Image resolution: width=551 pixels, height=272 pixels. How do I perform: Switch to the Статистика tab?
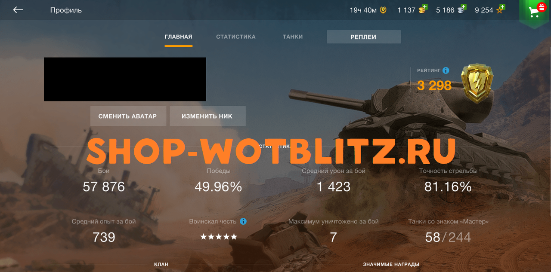[236, 37]
